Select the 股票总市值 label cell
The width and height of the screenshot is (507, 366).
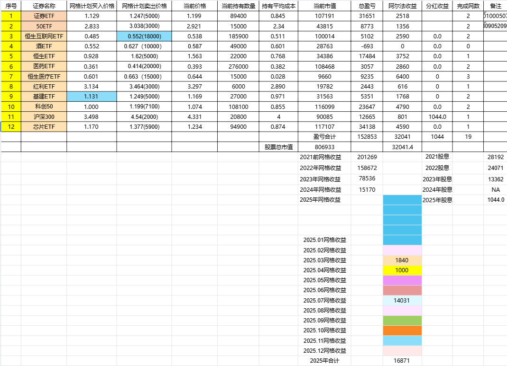click(278, 147)
